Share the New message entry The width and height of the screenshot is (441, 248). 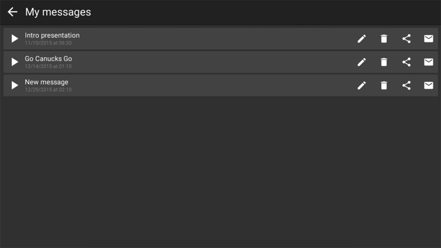(x=406, y=85)
